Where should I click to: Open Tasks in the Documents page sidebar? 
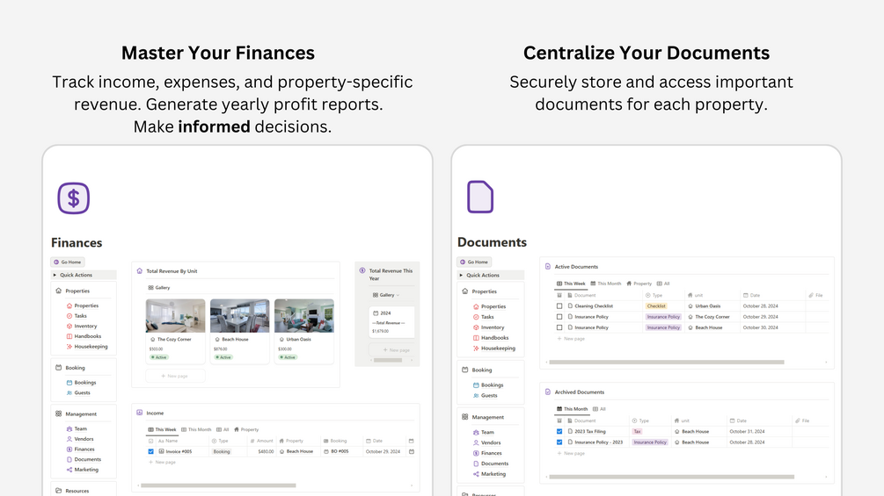click(x=484, y=317)
